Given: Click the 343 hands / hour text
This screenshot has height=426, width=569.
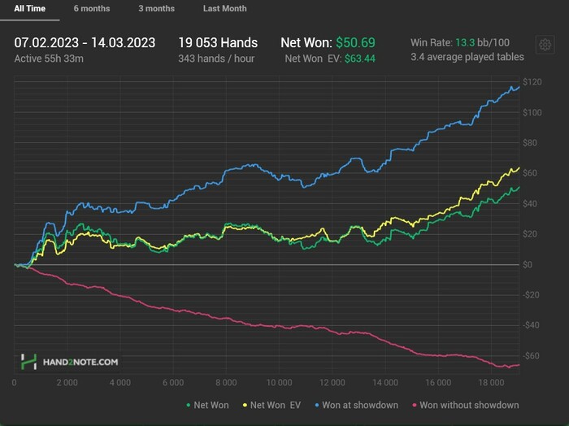Looking at the screenshot, I should (216, 59).
